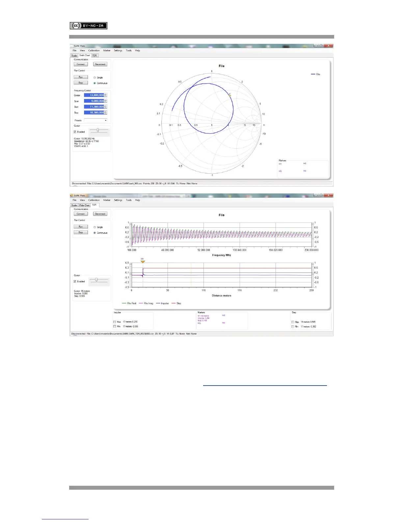The image size is (403, 522).
Task: Select Single run mode in the TDR window
Action: point(98,227)
